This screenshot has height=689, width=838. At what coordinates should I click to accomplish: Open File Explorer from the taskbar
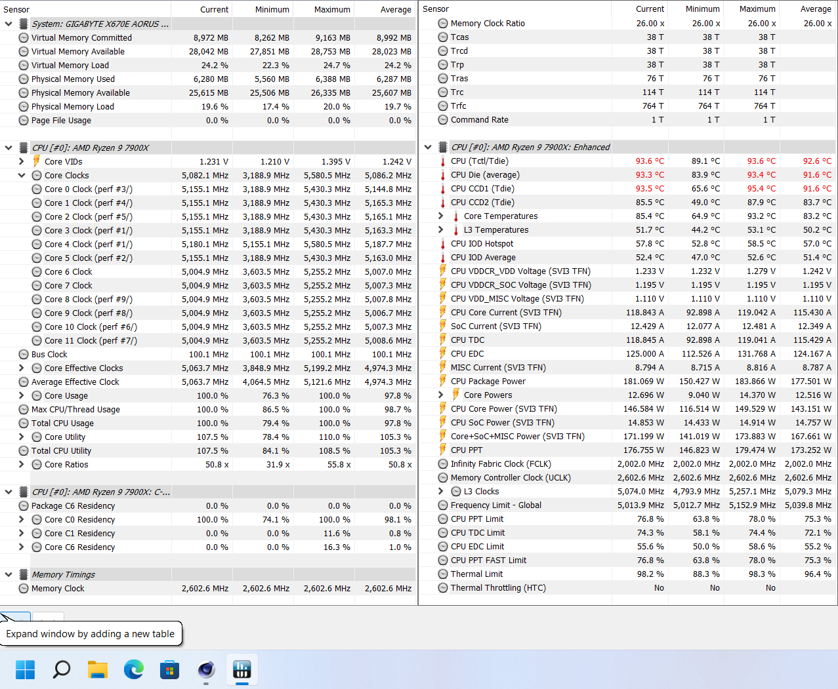98,669
